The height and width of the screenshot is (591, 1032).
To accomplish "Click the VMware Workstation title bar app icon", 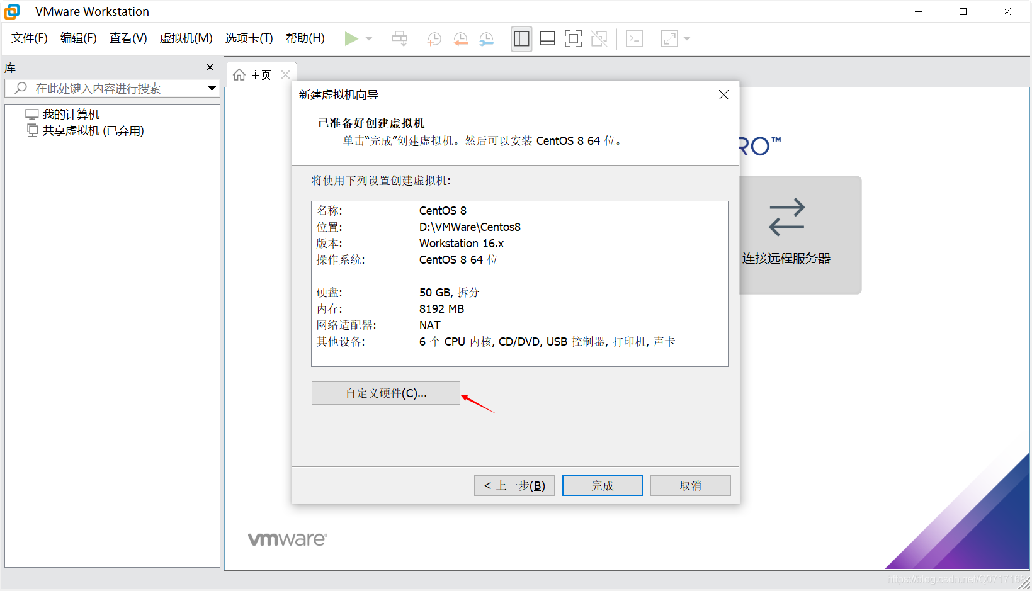I will (x=12, y=11).
